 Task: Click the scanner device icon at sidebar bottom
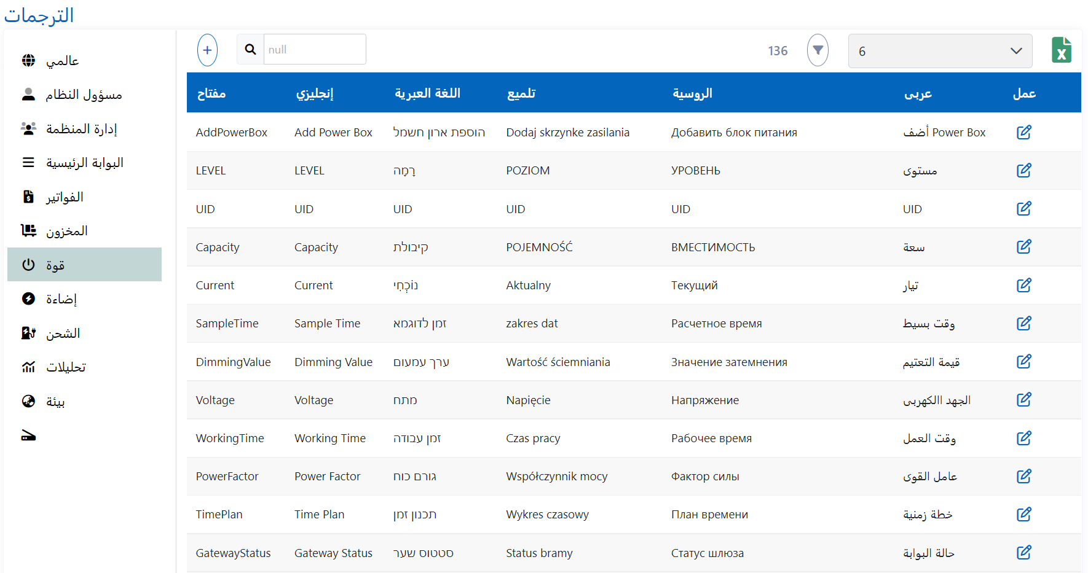[28, 435]
